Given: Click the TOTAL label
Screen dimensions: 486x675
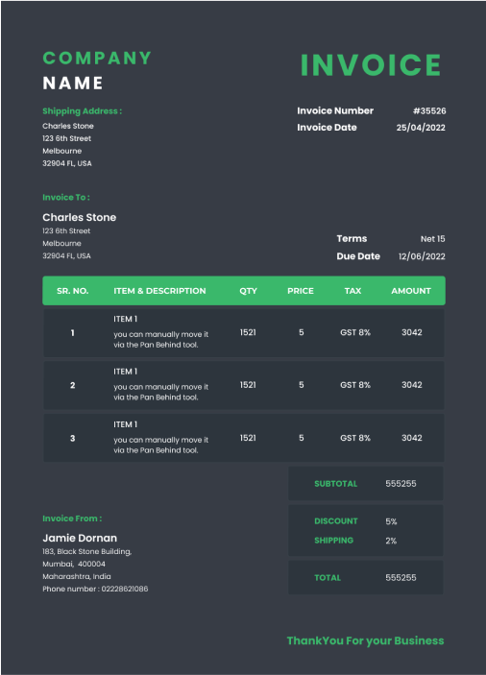Looking at the screenshot, I should coord(328,578).
